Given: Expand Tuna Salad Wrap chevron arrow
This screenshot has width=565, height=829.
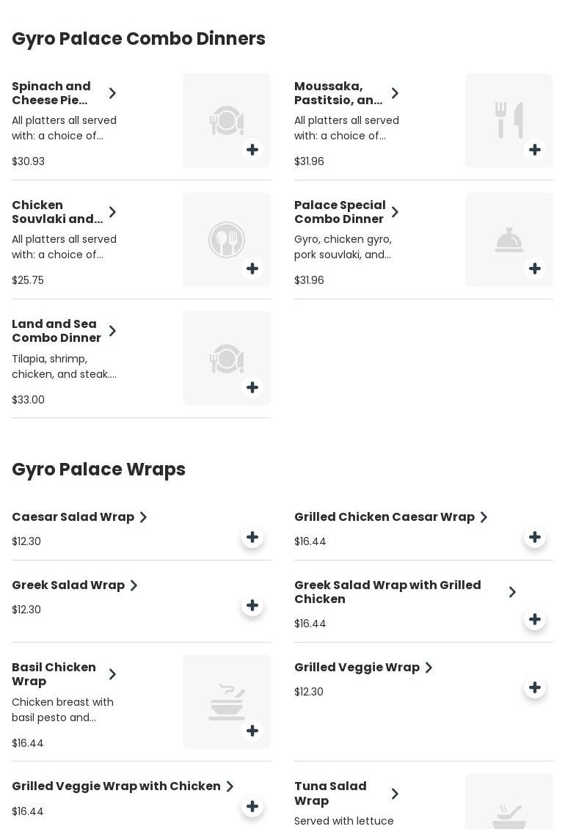Looking at the screenshot, I should coord(395,794).
